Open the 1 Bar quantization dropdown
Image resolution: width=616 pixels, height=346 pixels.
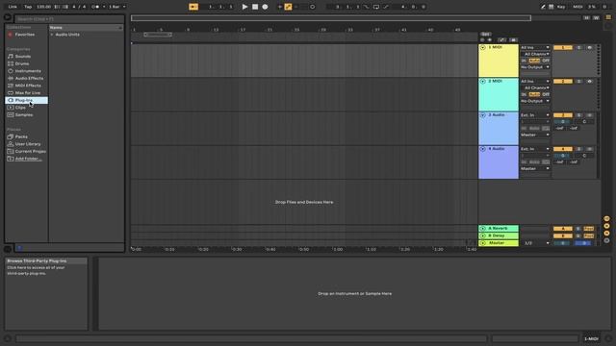[x=116, y=7]
